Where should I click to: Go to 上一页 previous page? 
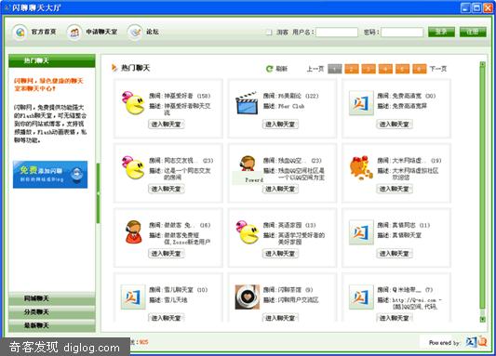[315, 69]
